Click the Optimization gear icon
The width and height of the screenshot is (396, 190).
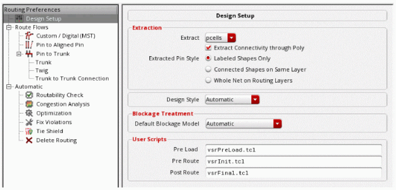click(29, 113)
